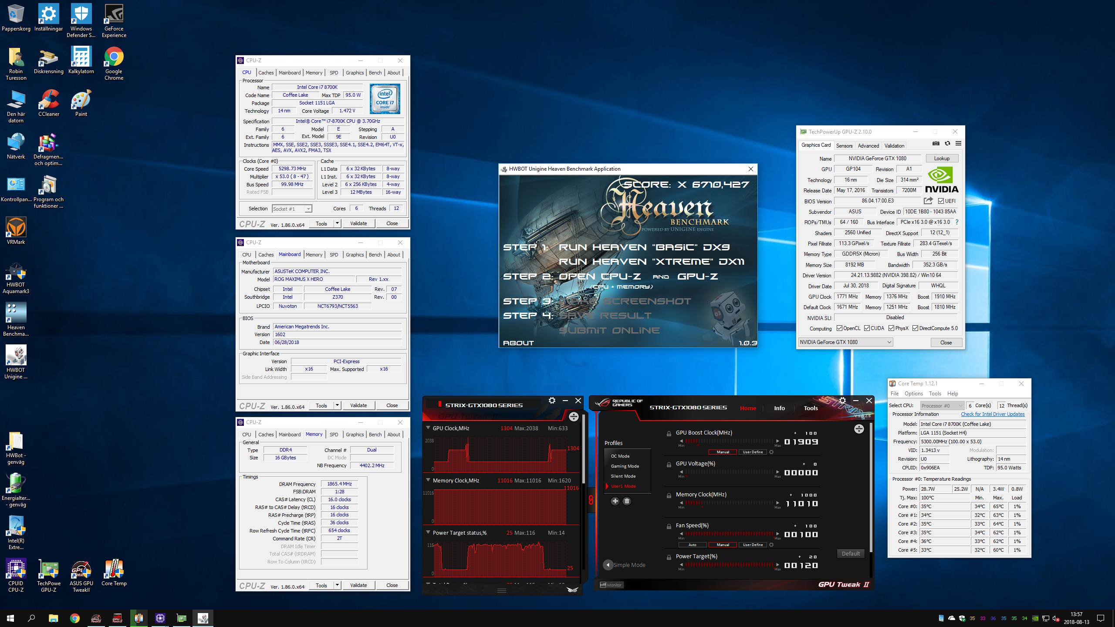
Task: Click the Monitor button in GPU Tweak II
Action: click(x=611, y=585)
